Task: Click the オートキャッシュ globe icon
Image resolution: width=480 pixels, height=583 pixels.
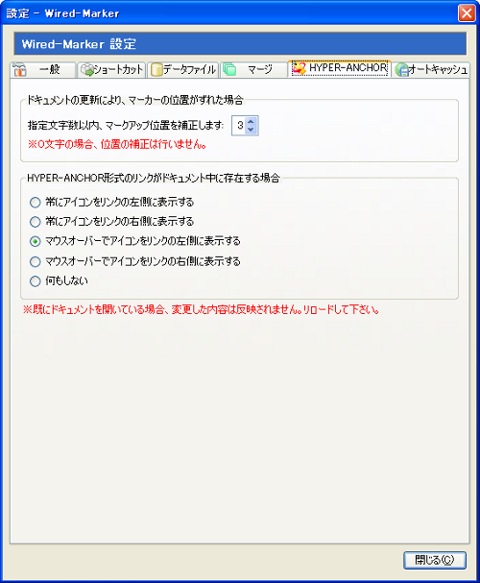Action: coord(402,70)
